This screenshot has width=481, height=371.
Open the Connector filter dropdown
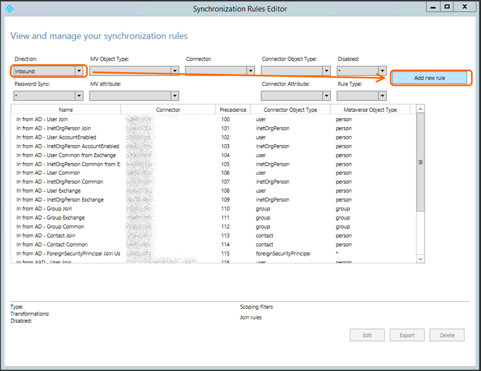220,71
